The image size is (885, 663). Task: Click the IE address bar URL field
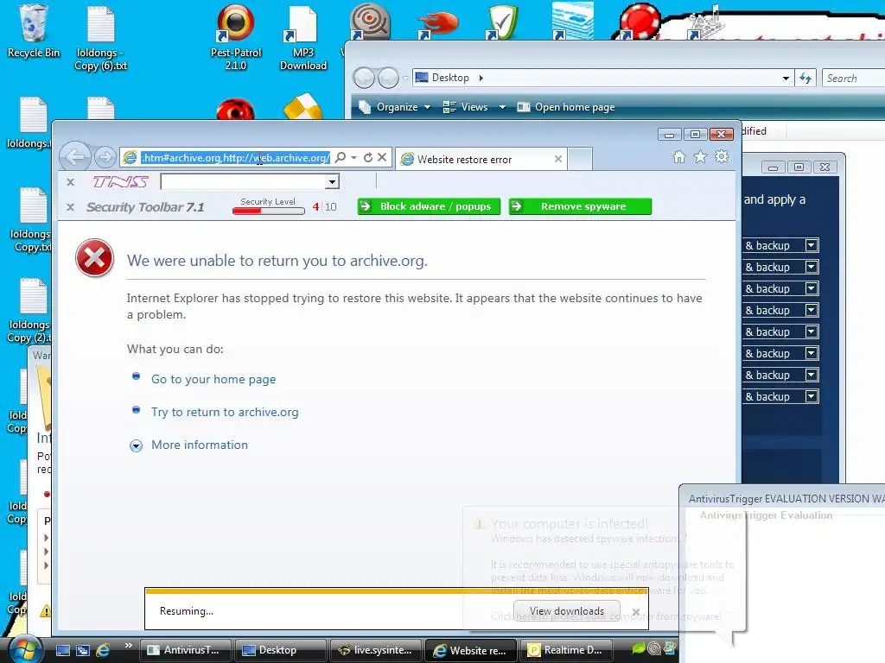235,158
